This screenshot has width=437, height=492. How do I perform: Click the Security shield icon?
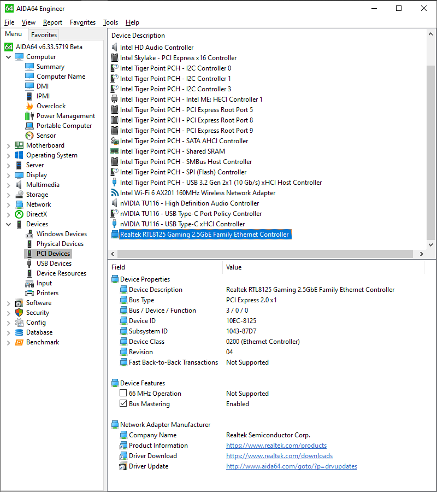click(x=19, y=313)
